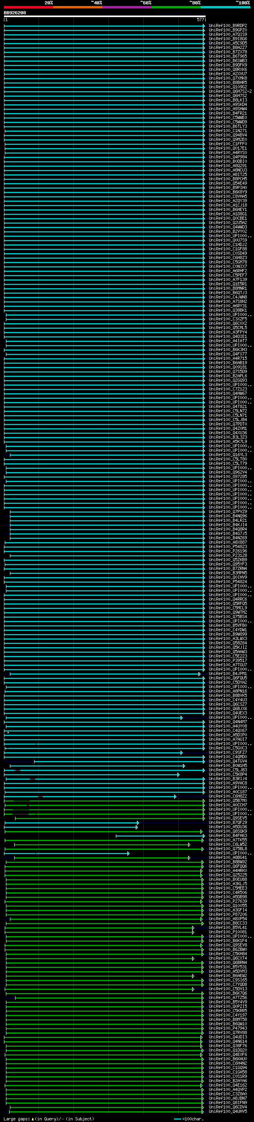Click the red 20% identity legend segment
254x1122 pixels.
[x=28, y=7]
